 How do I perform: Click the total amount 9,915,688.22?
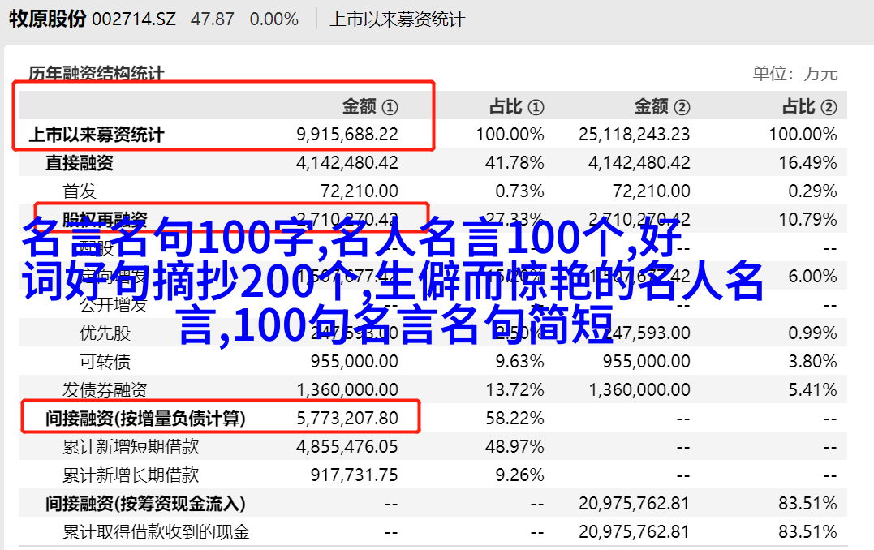(347, 135)
